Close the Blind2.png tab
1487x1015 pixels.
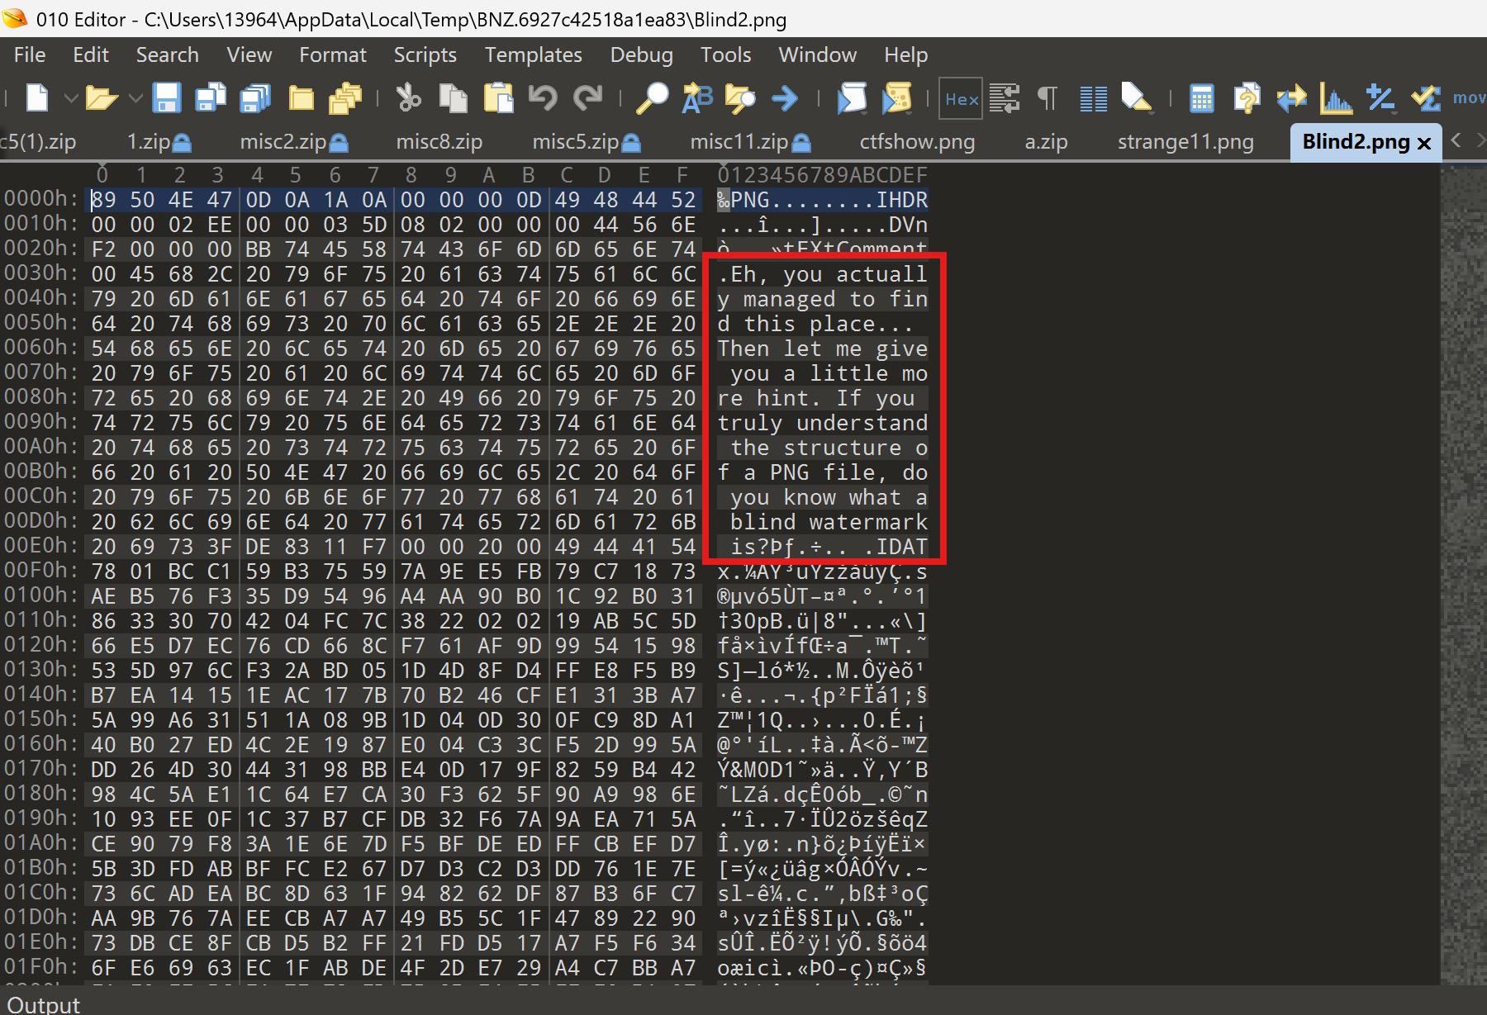[1424, 143]
